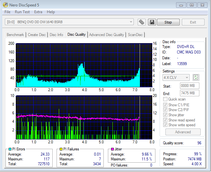This screenshot has width=211, height=172.
Task: Click Jitter average 9.66 %
Action: 147,154
